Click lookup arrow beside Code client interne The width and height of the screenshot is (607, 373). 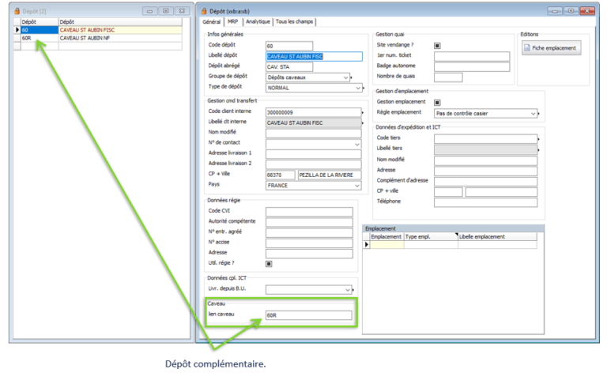[x=363, y=113]
